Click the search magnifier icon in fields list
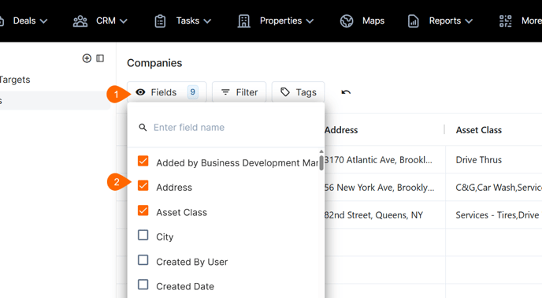Screen dimensions: 542x298 click(x=143, y=128)
